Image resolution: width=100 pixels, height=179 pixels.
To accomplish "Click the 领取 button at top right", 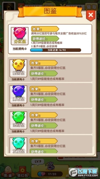I will [91, 7].
